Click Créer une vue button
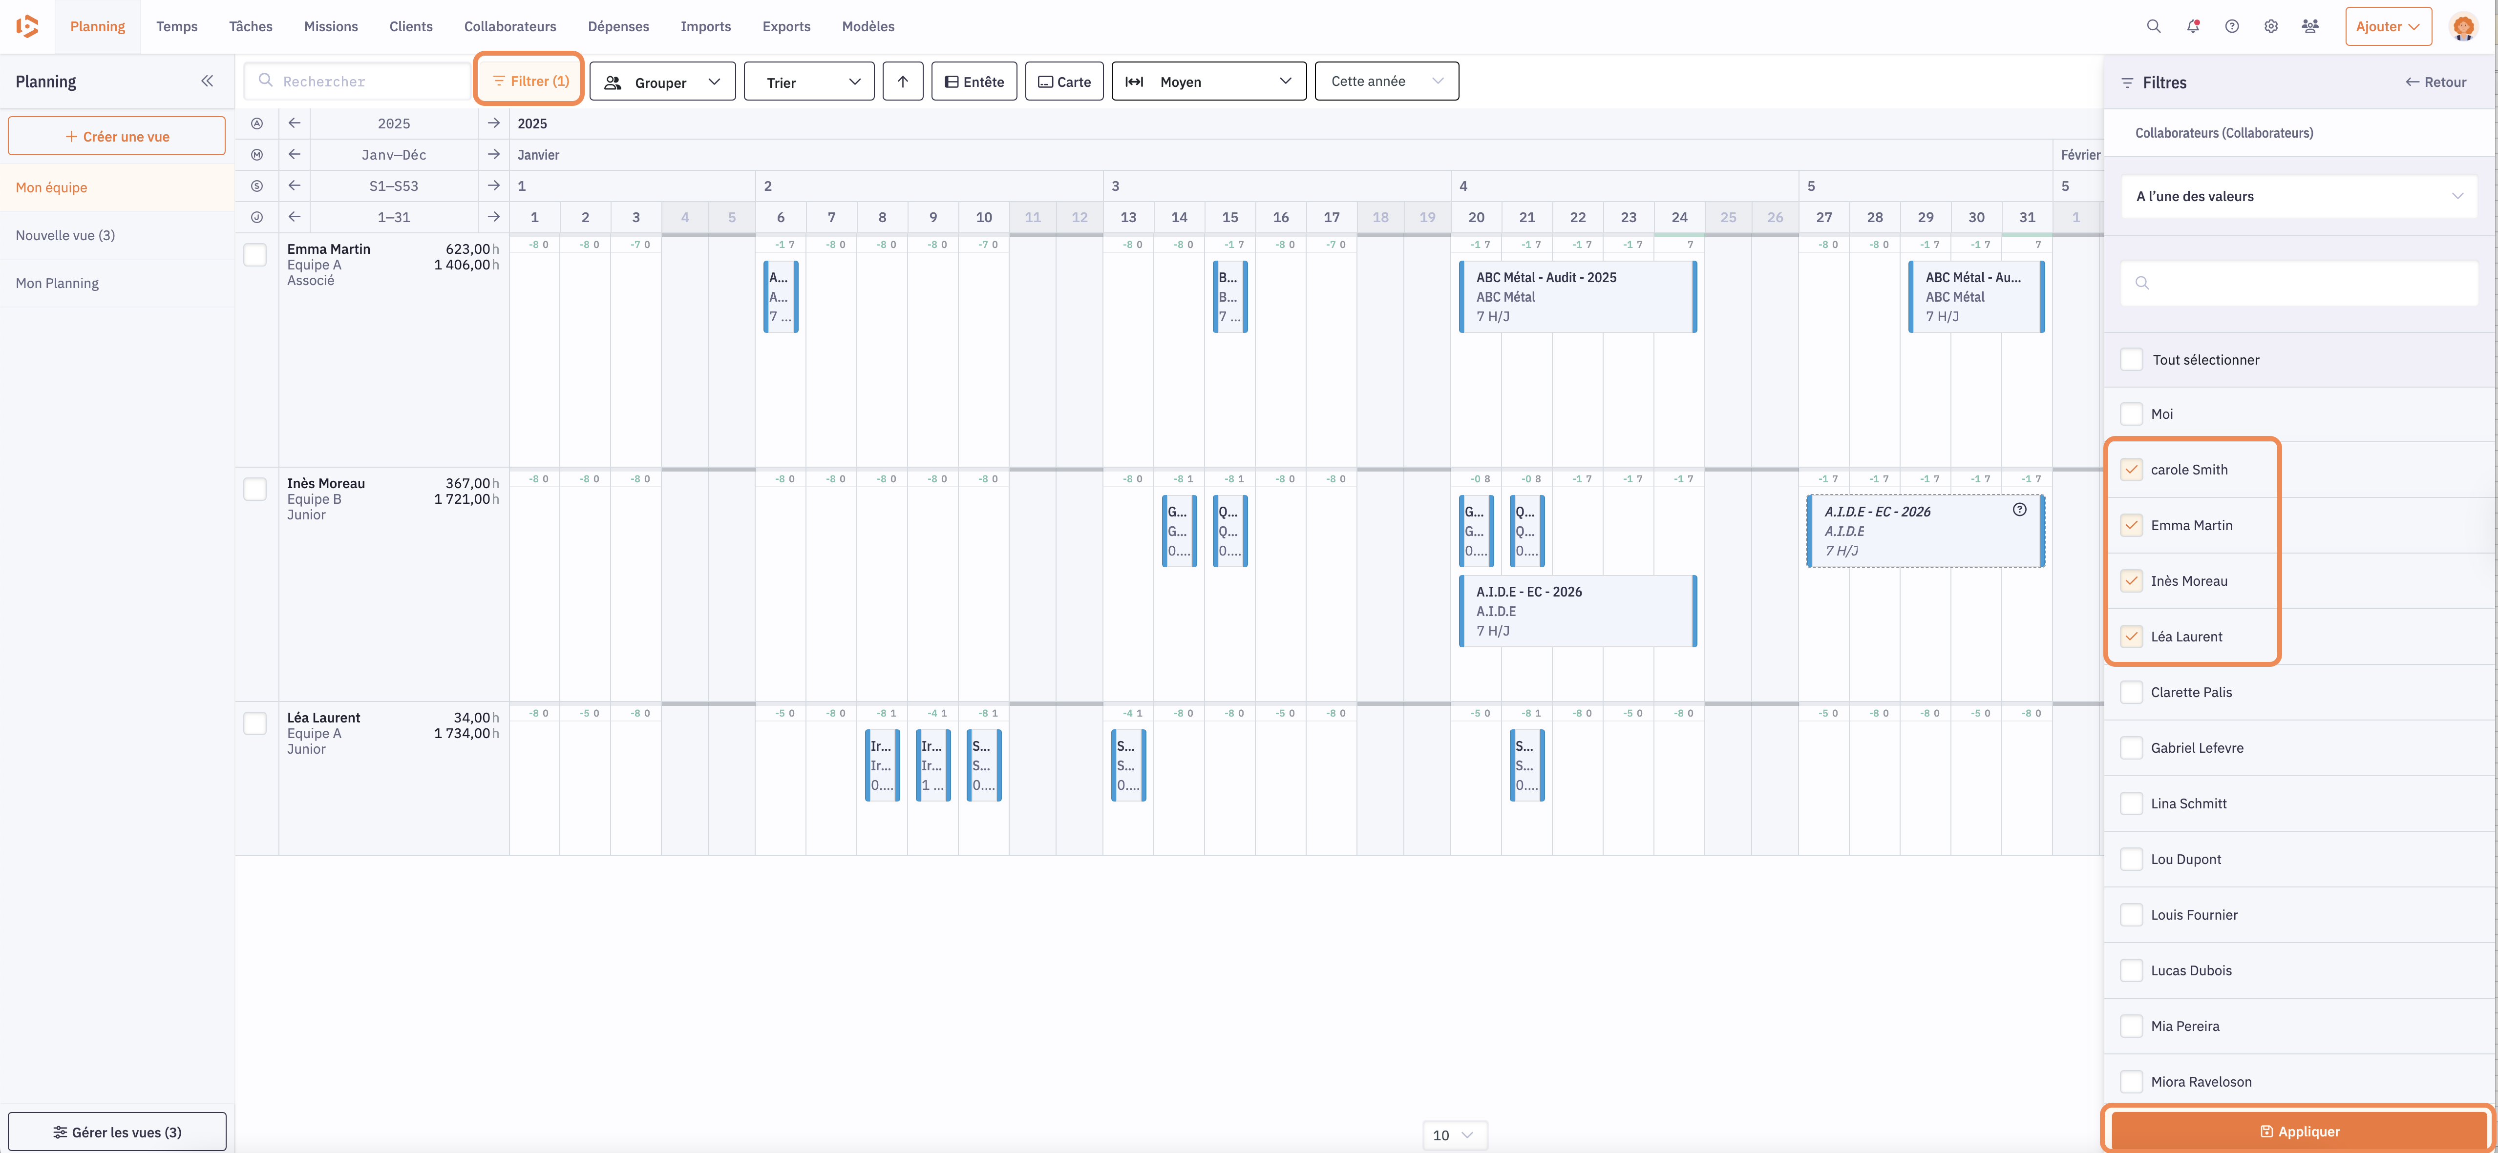The height and width of the screenshot is (1153, 2498). pos(116,137)
